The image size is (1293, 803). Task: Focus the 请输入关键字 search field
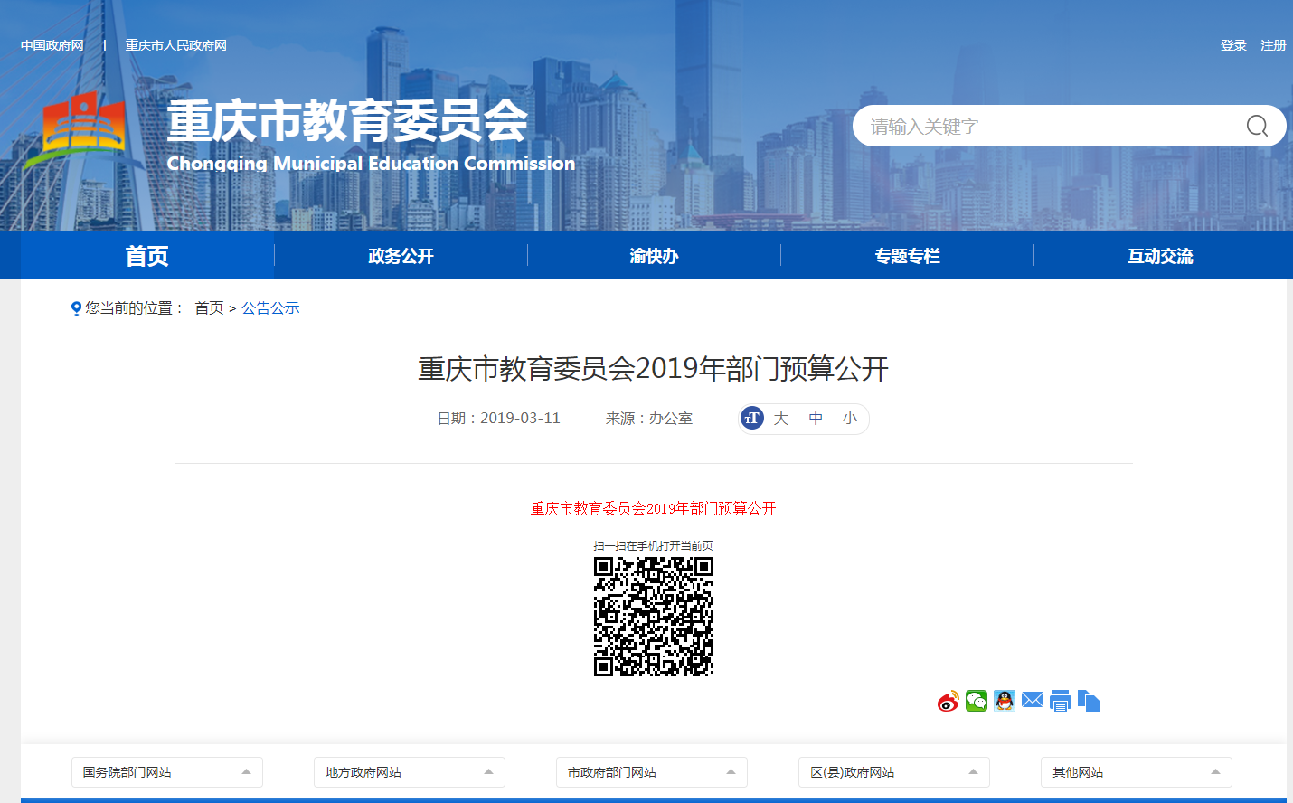pos(1049,126)
